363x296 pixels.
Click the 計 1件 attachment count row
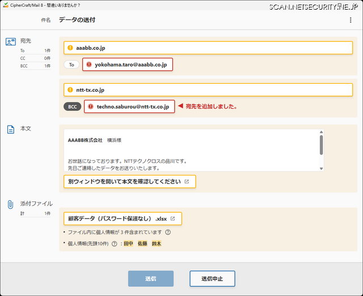35,213
